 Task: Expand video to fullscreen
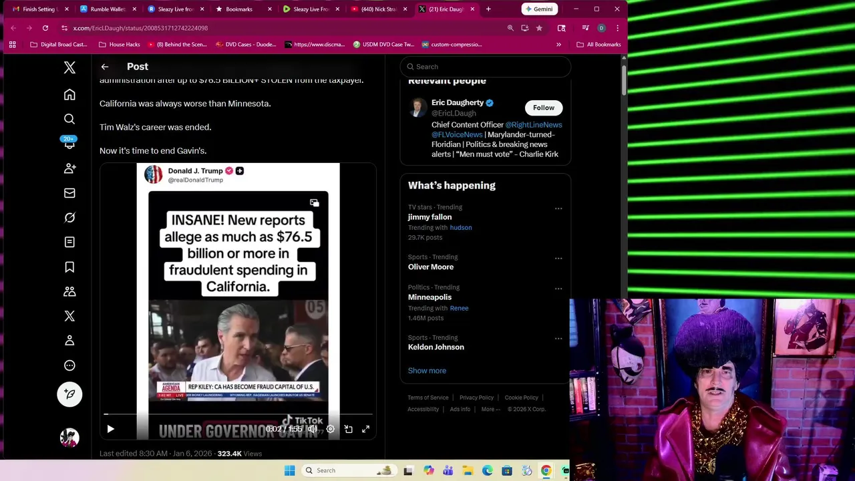365,430
